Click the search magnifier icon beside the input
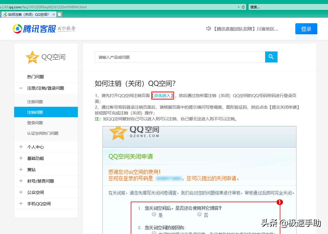 271,57
